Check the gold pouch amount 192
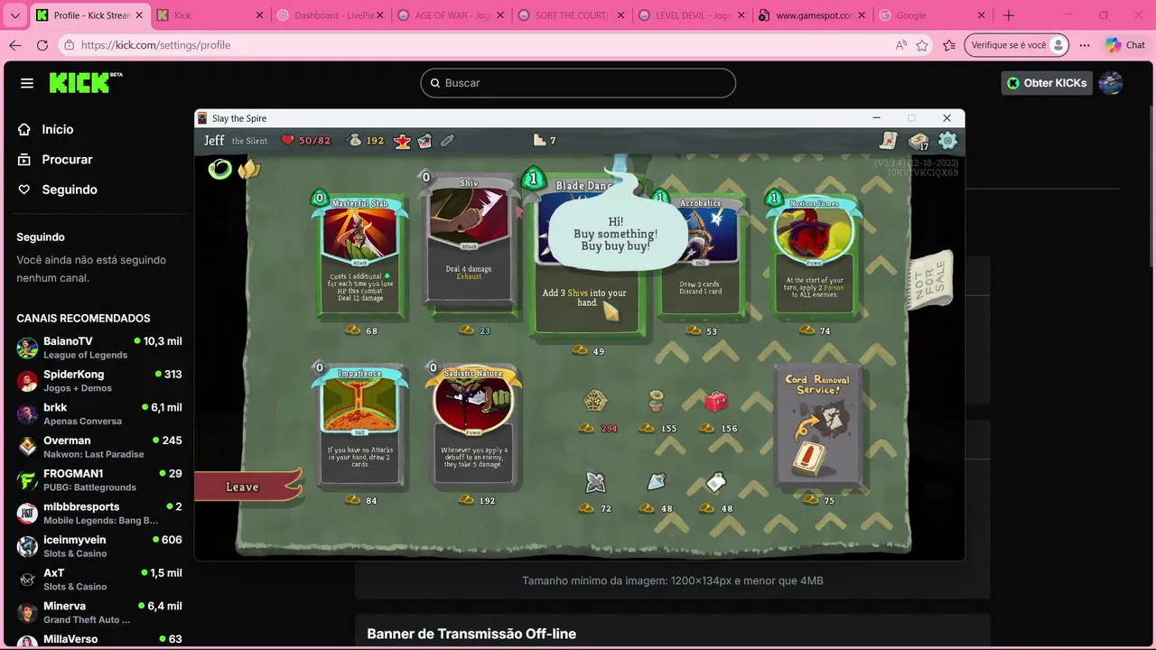This screenshot has height=650, width=1156. click(x=367, y=141)
